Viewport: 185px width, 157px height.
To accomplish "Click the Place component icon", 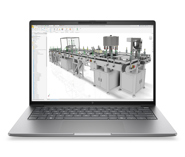I will [x=33, y=29].
